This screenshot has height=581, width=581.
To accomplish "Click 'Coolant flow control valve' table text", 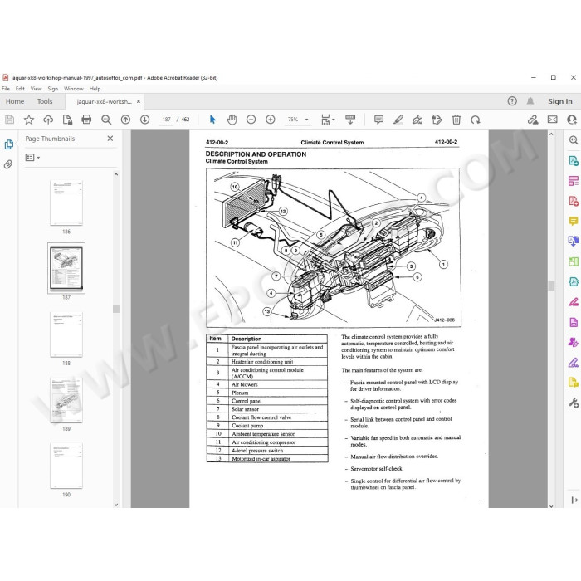I will tap(261, 417).
